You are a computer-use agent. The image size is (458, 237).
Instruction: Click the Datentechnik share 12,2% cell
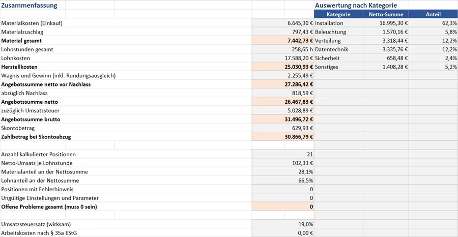433,49
